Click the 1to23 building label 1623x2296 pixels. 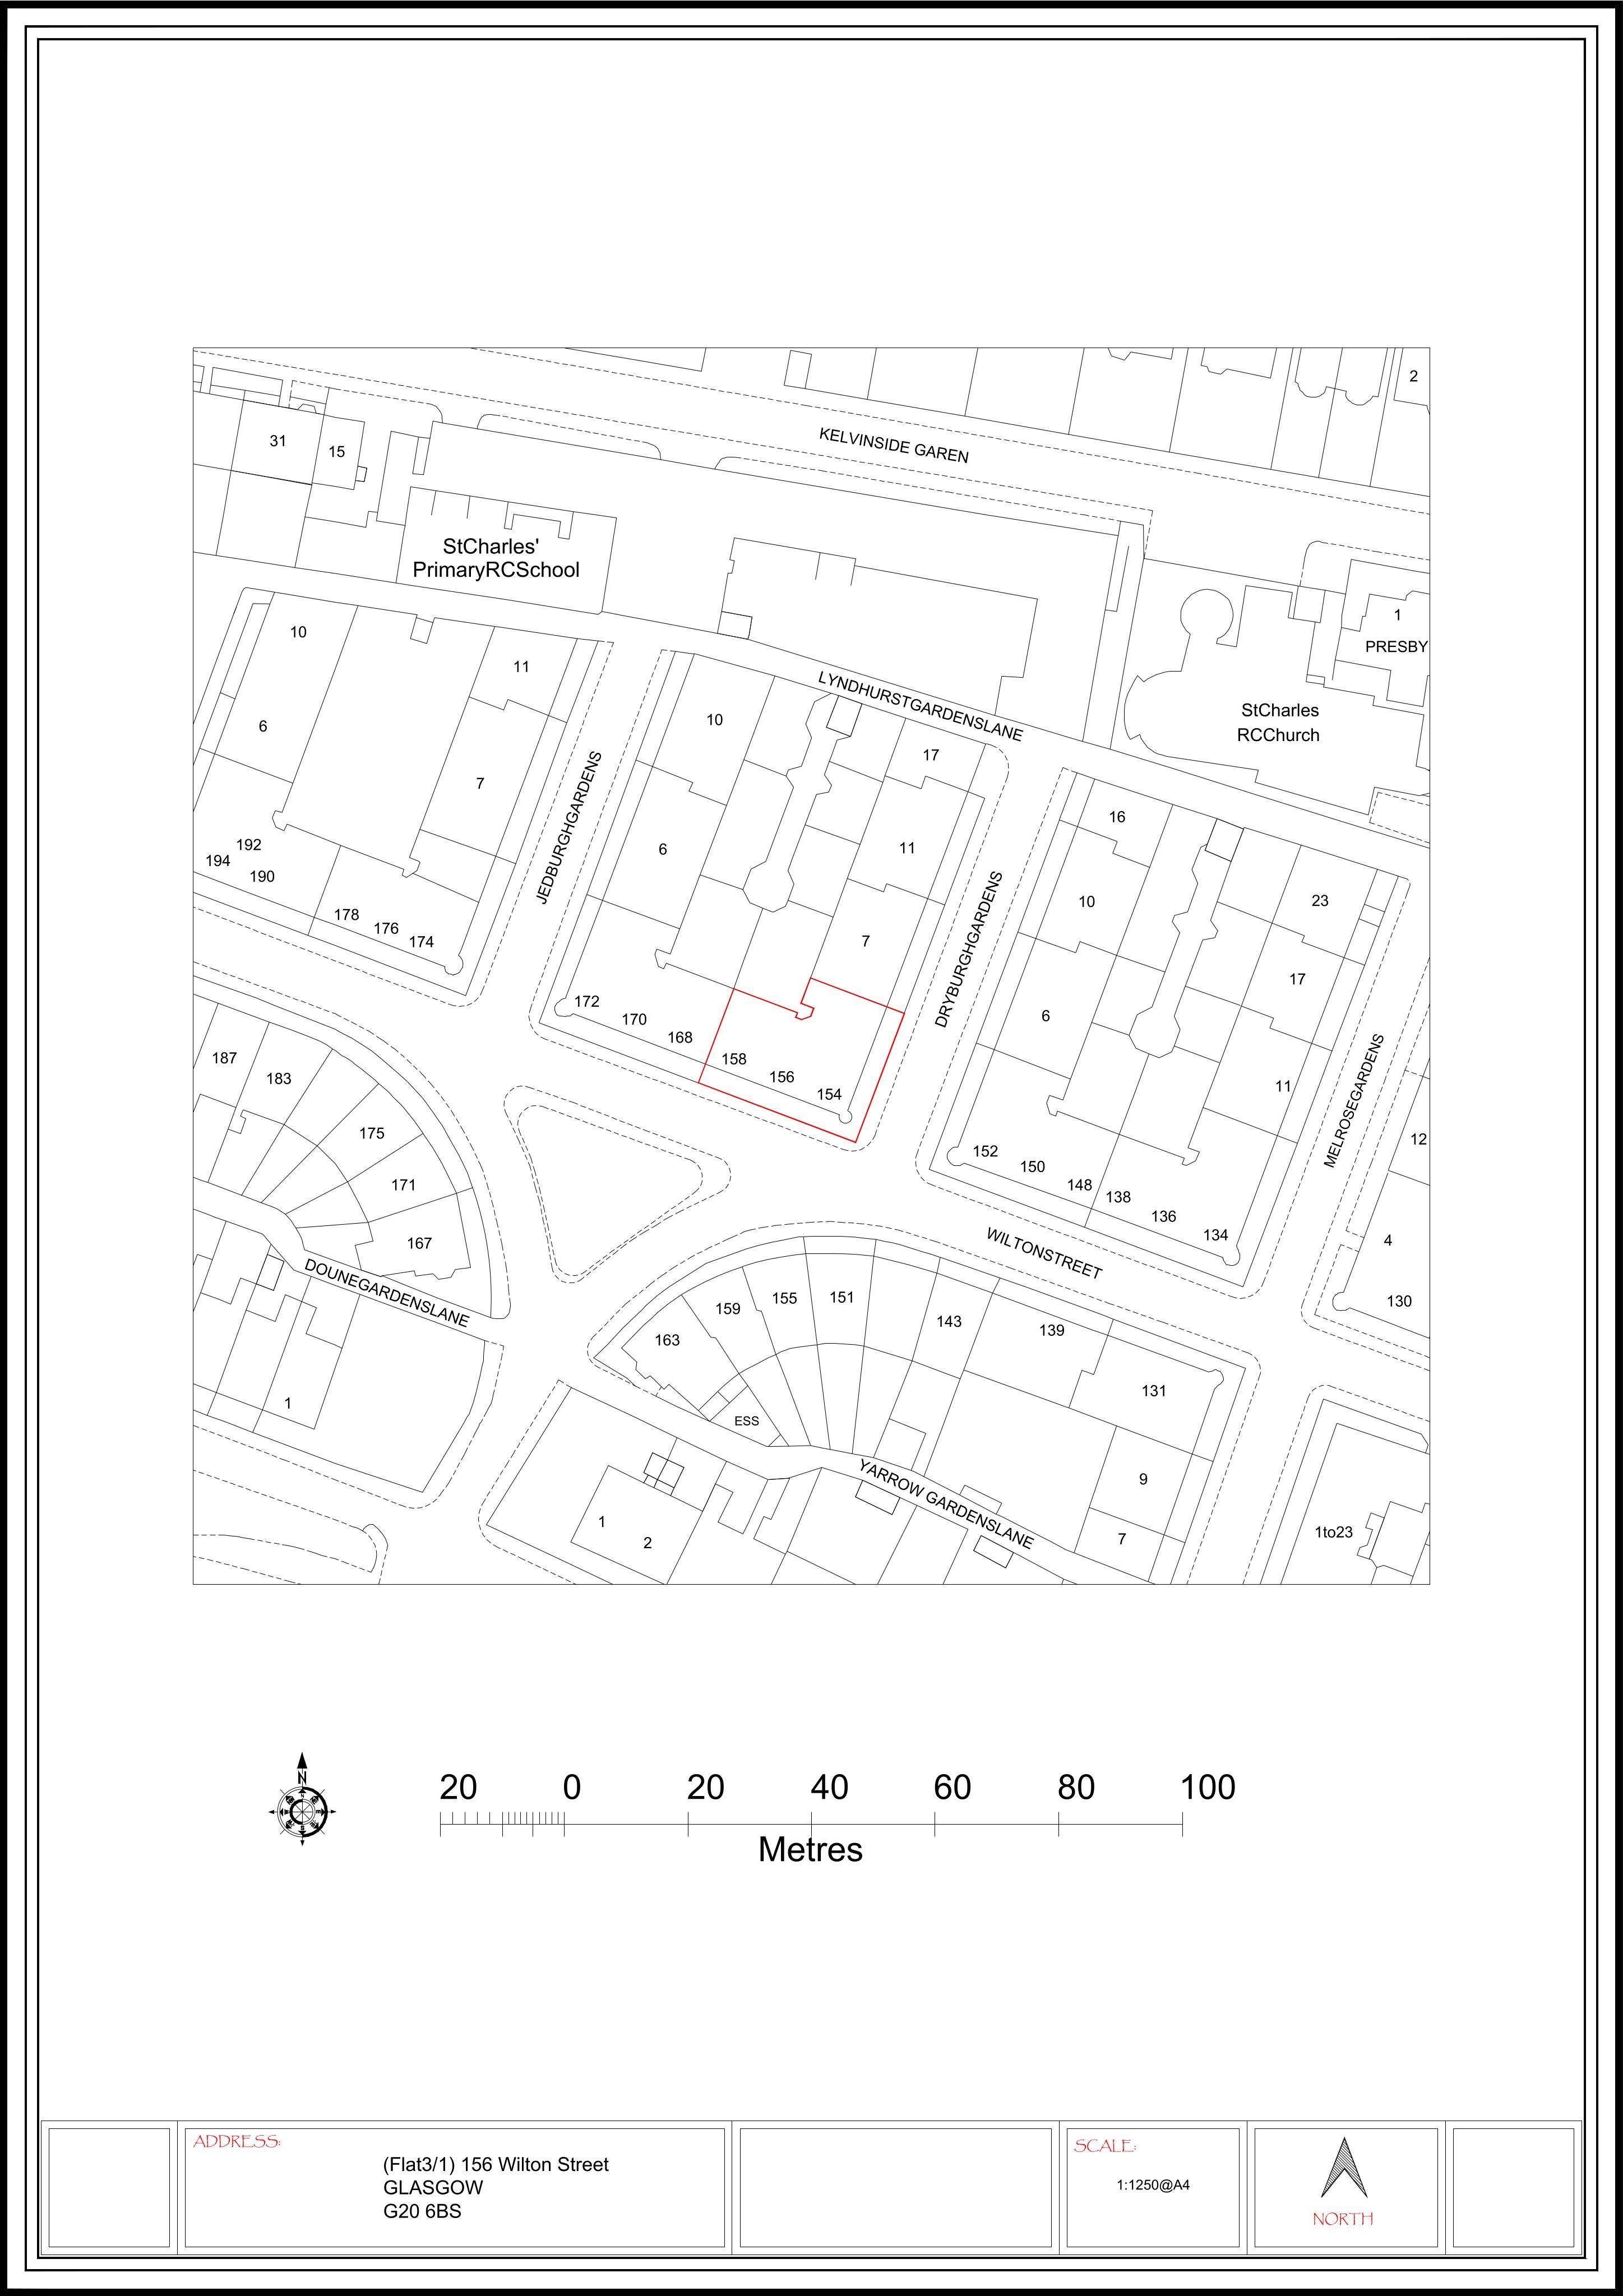pos(1334,1531)
